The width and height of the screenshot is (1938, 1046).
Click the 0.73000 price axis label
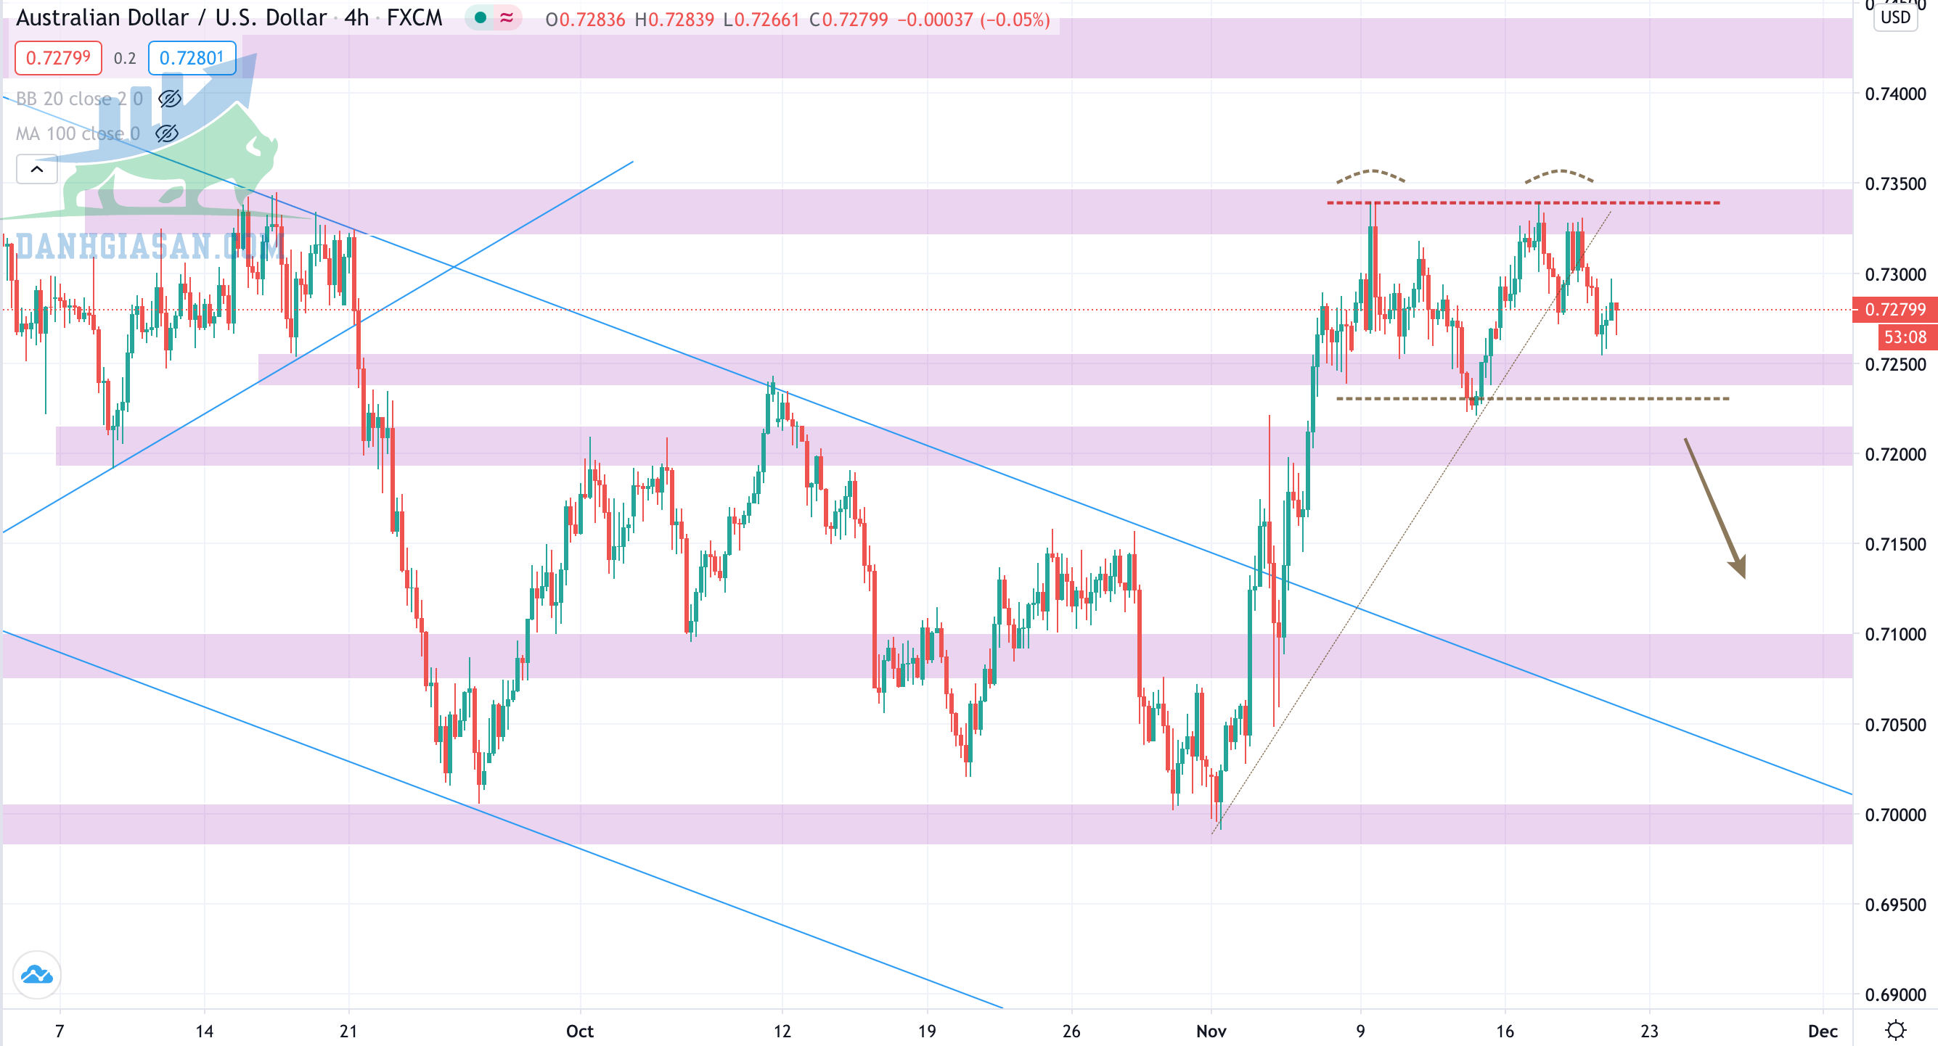tap(1895, 274)
